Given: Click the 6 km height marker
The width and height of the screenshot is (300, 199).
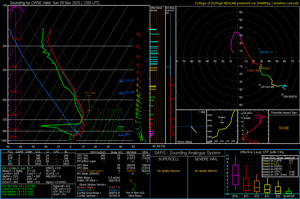Looking at the screenshot, I should point(14,92).
